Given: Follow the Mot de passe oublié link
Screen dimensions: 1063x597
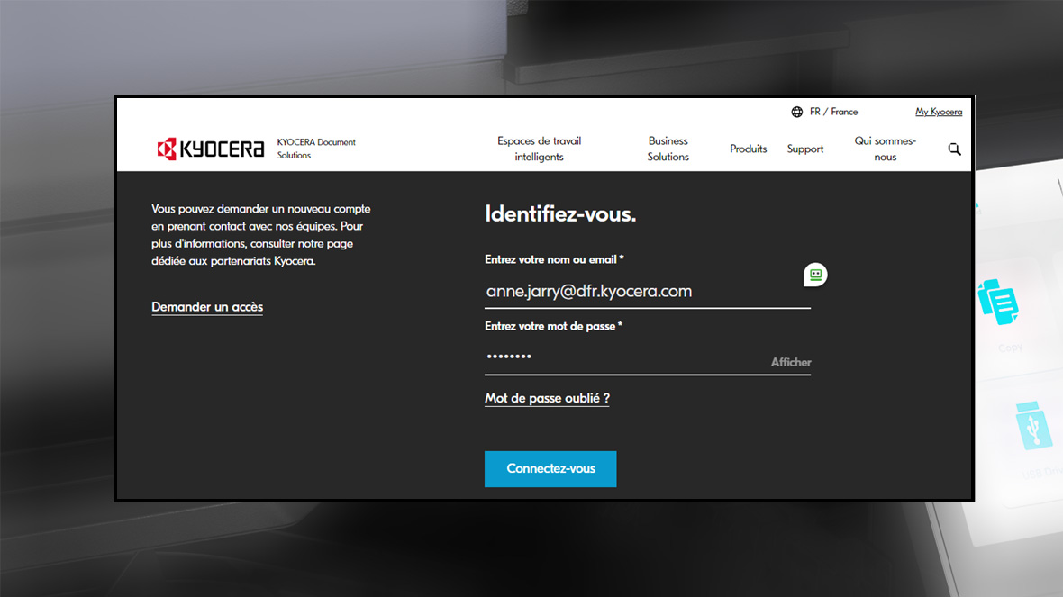Looking at the screenshot, I should (x=547, y=398).
